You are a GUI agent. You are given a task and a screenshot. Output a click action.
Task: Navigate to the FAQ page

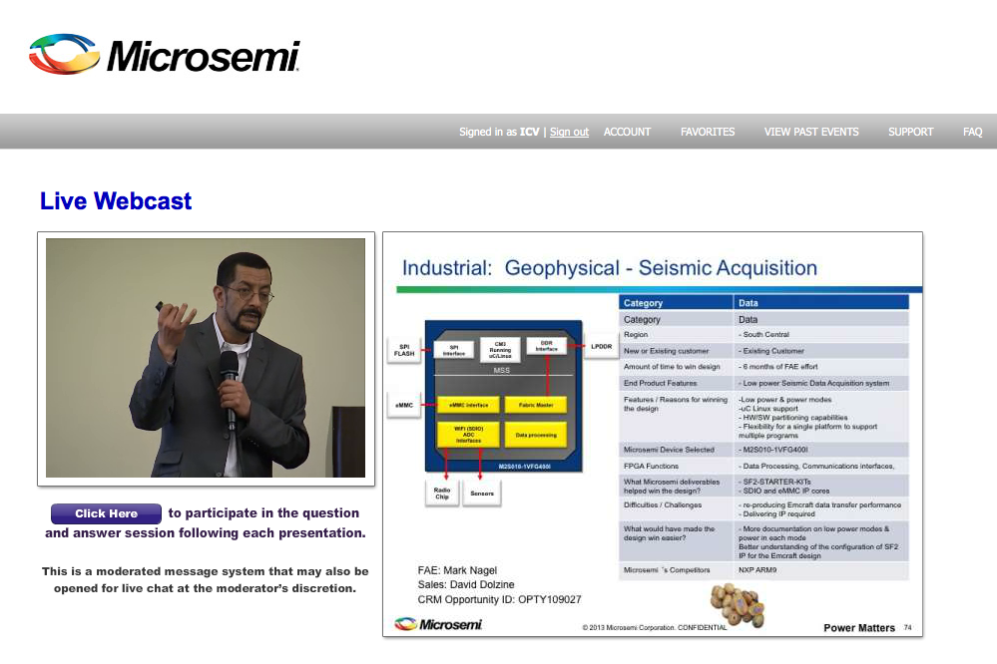(x=972, y=132)
